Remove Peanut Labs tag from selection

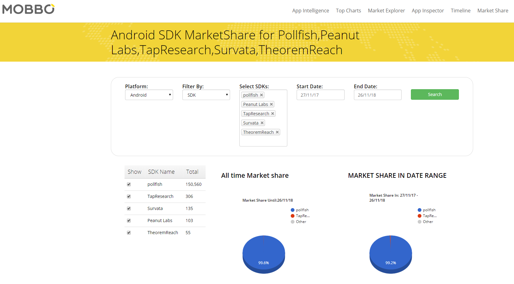[271, 104]
